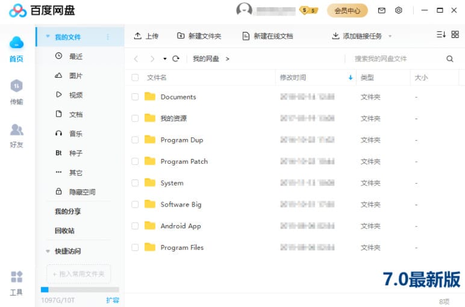This screenshot has height=307, width=465.
Task: Check the Program Patch row checkbox
Action: (x=135, y=161)
